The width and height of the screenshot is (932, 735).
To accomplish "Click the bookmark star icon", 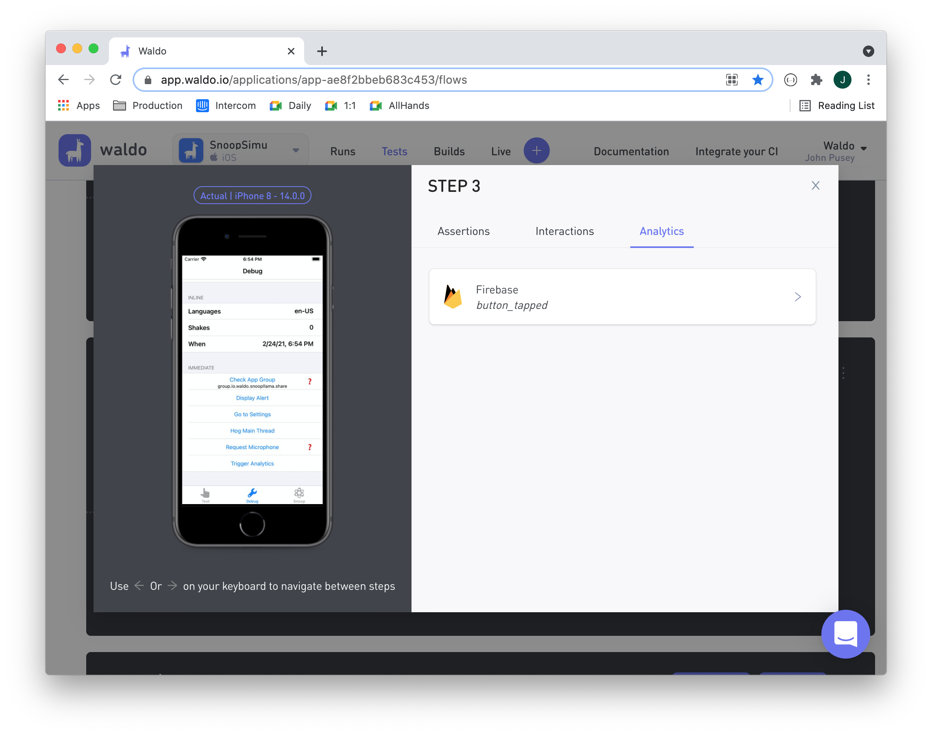I will click(x=758, y=80).
